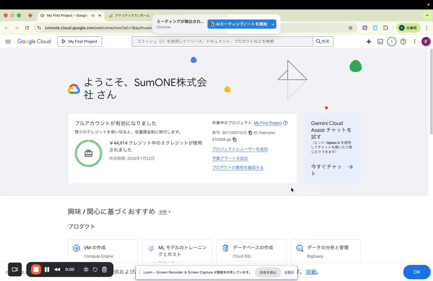
Task: Reload the page
Action: point(27,28)
